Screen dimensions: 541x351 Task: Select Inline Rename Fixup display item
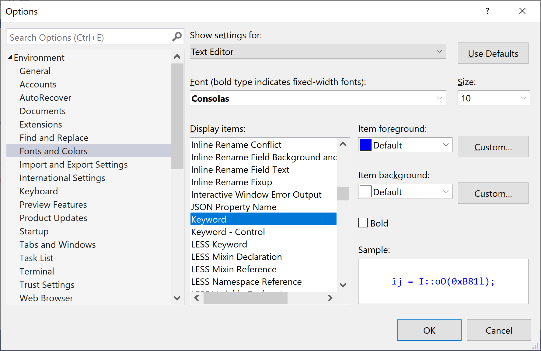tap(264, 182)
